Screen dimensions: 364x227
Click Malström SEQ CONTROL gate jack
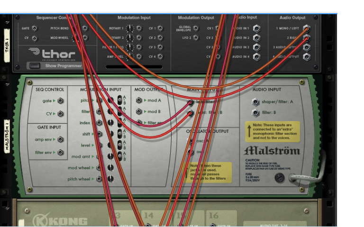(x=60, y=101)
